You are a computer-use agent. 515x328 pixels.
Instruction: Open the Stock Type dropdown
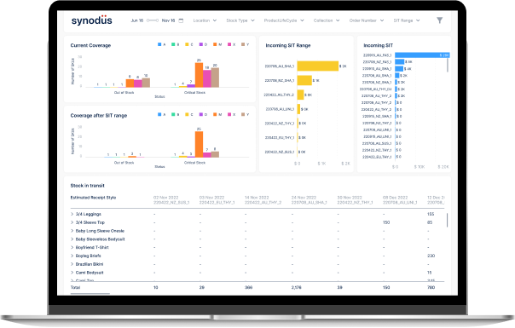pos(240,20)
